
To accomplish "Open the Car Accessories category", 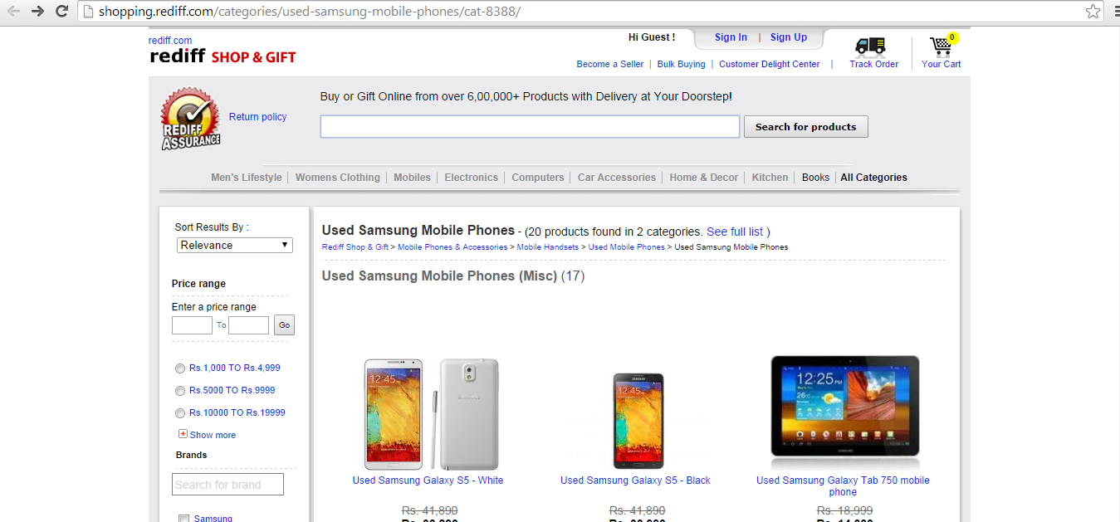I will click(616, 178).
